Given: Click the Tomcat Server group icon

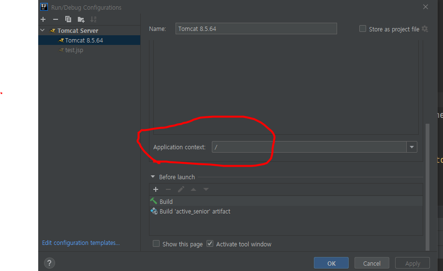Looking at the screenshot, I should [x=53, y=30].
